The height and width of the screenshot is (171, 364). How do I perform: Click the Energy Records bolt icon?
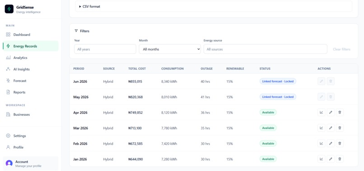pos(8,46)
